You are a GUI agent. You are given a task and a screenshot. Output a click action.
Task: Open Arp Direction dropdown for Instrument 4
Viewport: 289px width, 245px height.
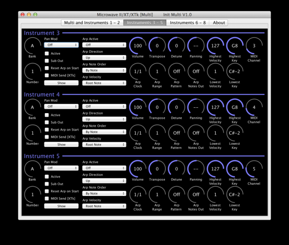(x=104, y=119)
